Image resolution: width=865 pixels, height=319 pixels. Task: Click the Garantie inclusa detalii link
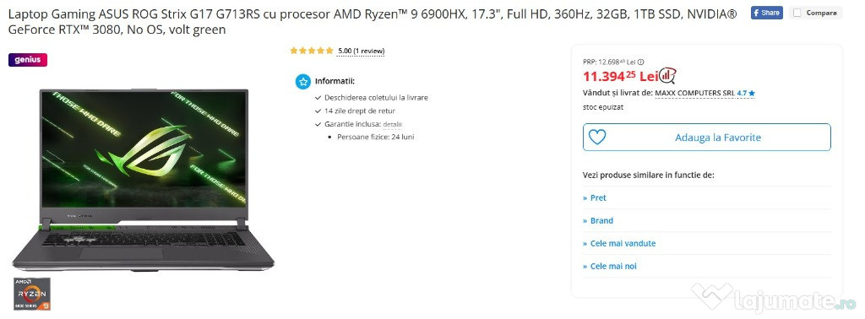pyautogui.click(x=392, y=125)
